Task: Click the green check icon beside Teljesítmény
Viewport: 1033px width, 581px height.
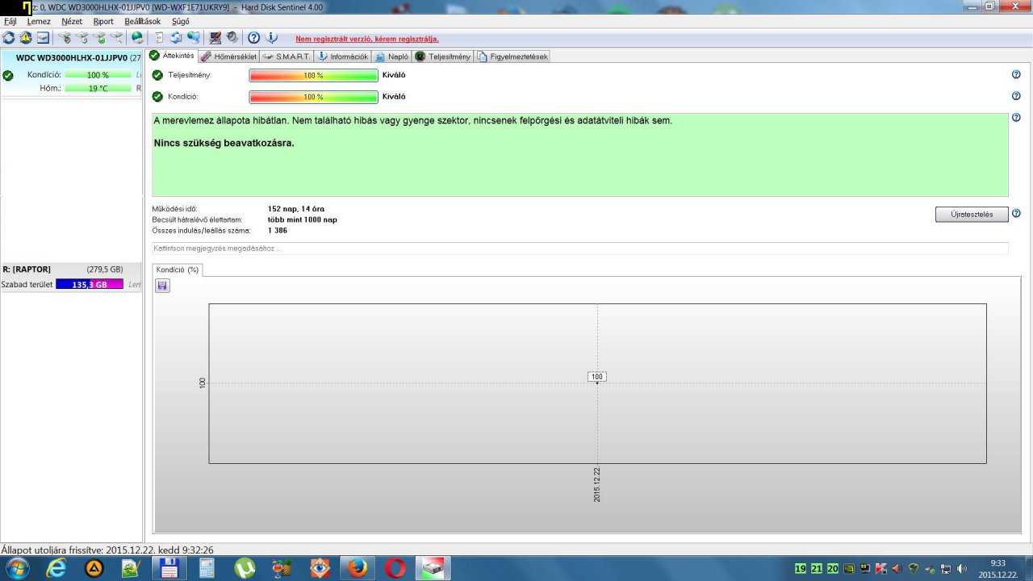Action: pos(157,75)
